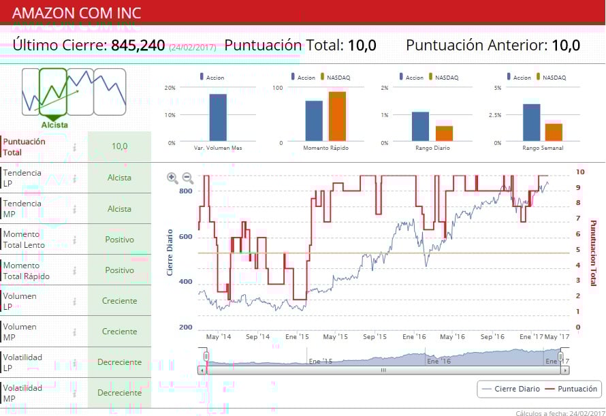Click the navigator scrollbar left arrow
This screenshot has height=416, width=606.
pyautogui.click(x=202, y=370)
